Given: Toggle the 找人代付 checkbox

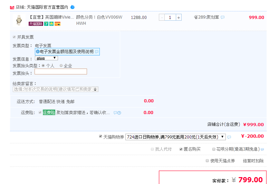Looking at the screenshot, I should [x=152, y=149].
